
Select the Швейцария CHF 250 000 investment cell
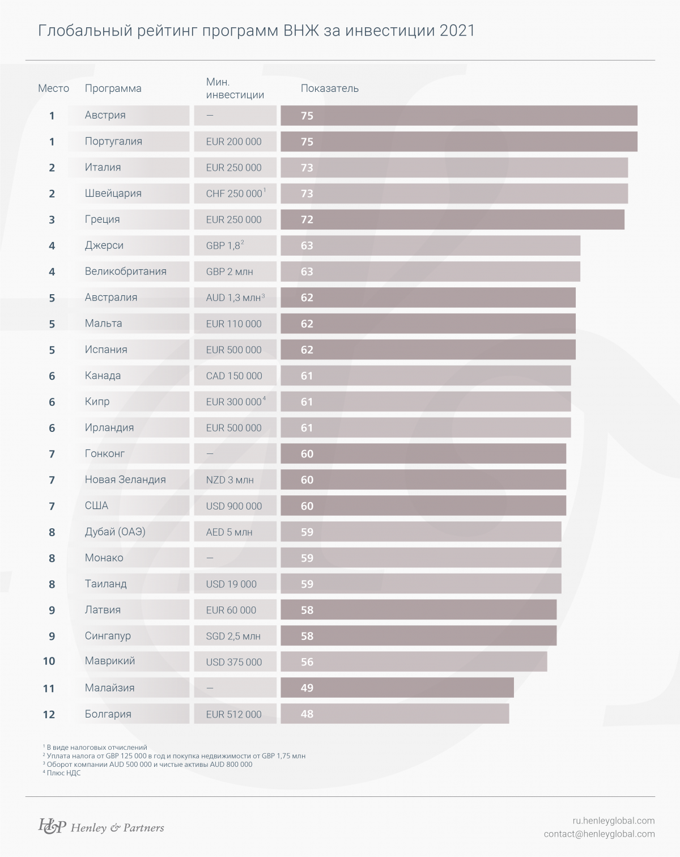point(235,193)
